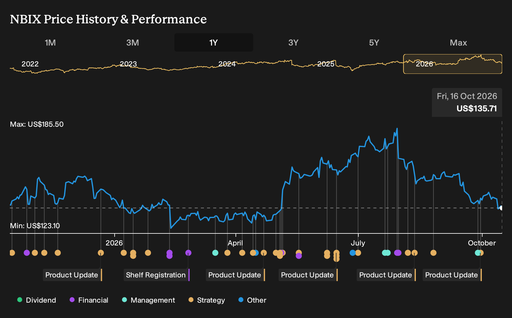Choose the 1Y period tab
Viewport: 512px width, 318px height.
[214, 42]
